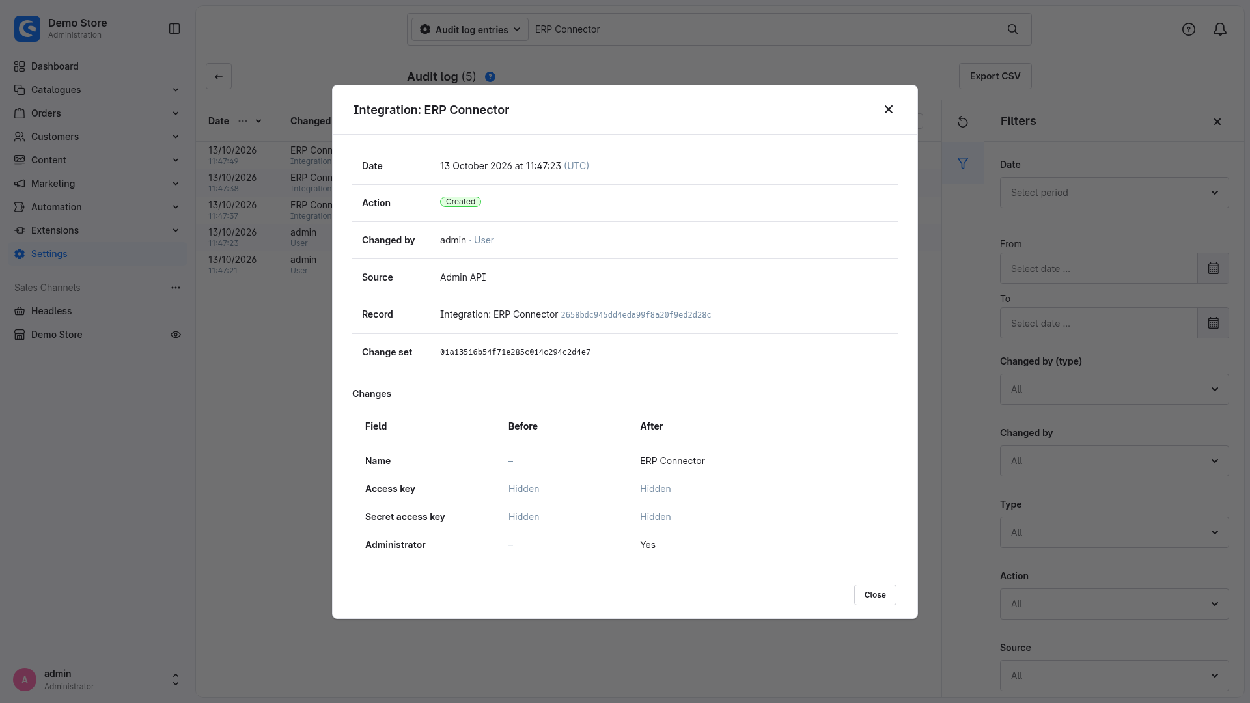This screenshot has width=1250, height=703.
Task: Open the Marketing menu item
Action: point(98,184)
